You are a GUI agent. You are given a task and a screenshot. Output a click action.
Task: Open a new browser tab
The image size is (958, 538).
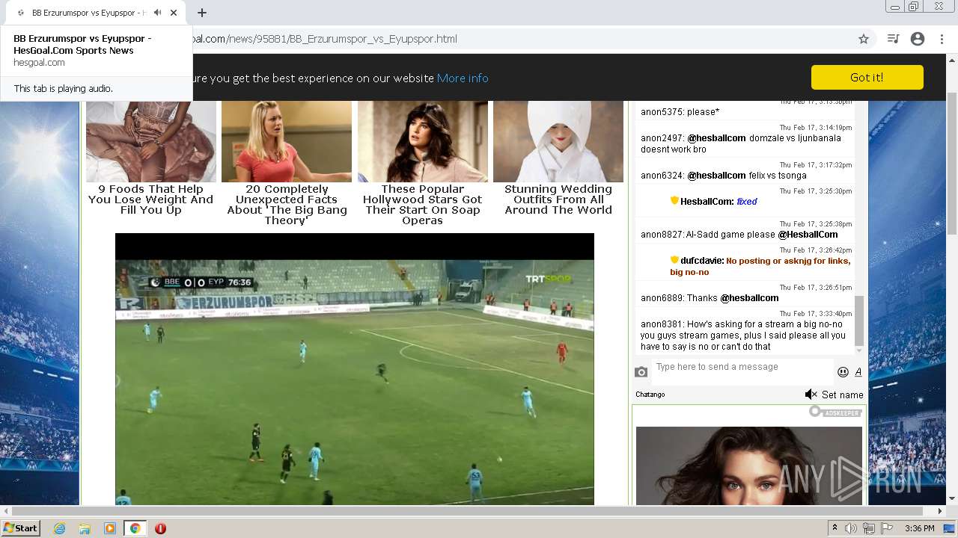(x=202, y=13)
